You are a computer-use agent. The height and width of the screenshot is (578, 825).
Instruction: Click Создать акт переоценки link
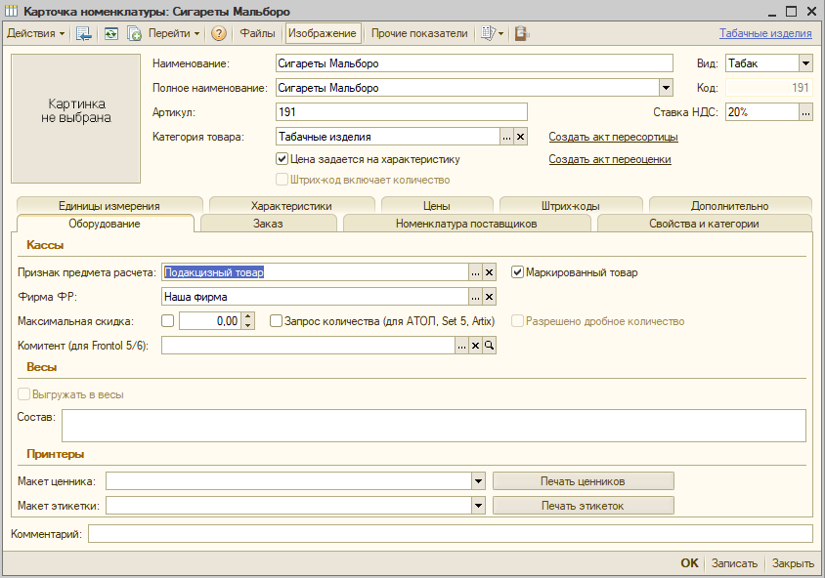tap(610, 159)
